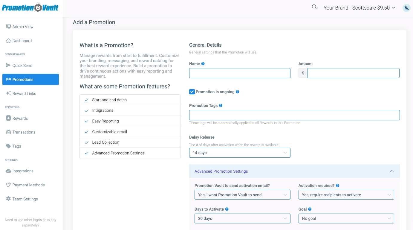Click the Payment Methods wallet icon
Screen dimensions: 413x230
tap(8, 185)
